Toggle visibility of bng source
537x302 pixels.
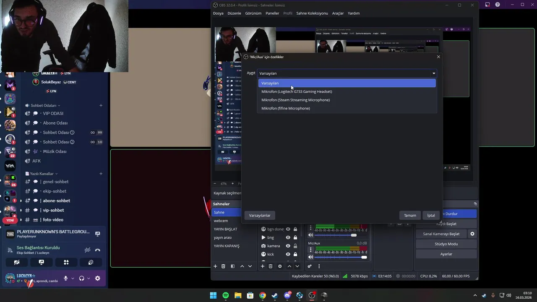pyautogui.click(x=288, y=237)
